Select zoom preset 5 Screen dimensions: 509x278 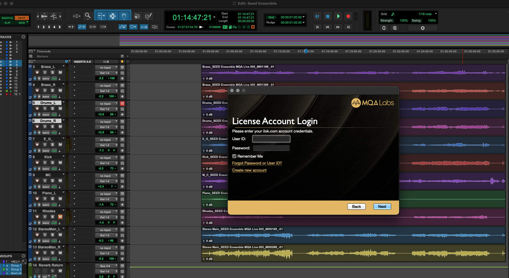click(x=60, y=27)
